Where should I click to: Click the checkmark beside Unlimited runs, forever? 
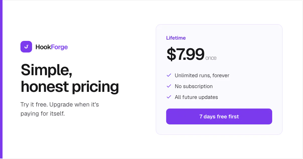[x=169, y=75]
